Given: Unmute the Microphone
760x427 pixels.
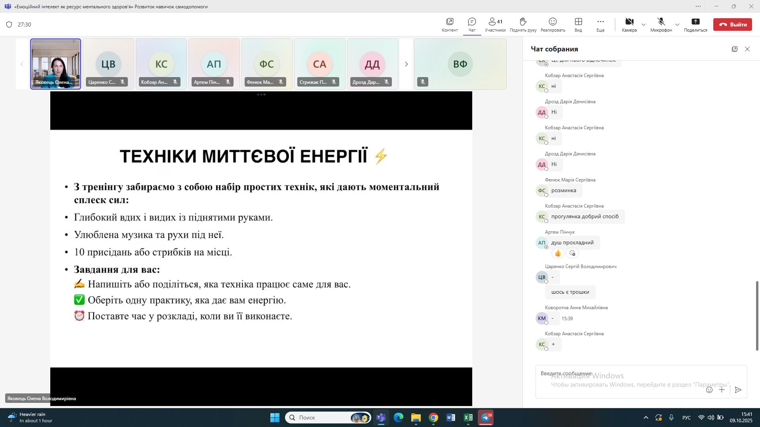Looking at the screenshot, I should 661,25.
